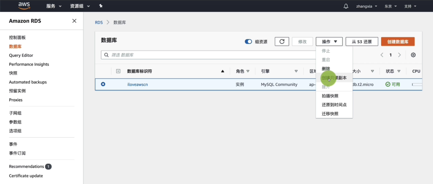Click MySQL Community engine cell
This screenshot has width=433, height=184.
point(279,84)
